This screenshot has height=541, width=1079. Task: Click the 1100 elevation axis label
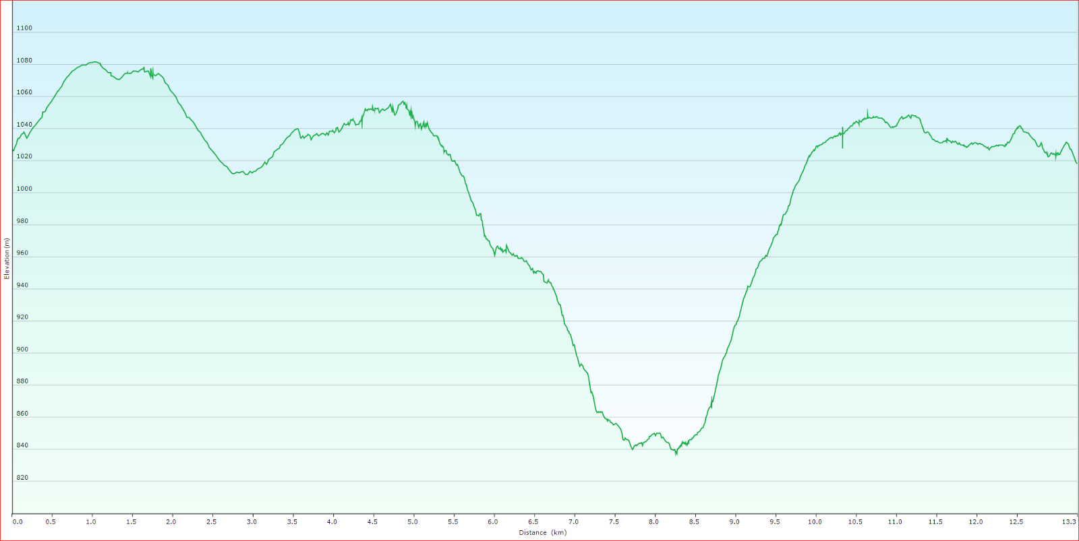point(24,28)
